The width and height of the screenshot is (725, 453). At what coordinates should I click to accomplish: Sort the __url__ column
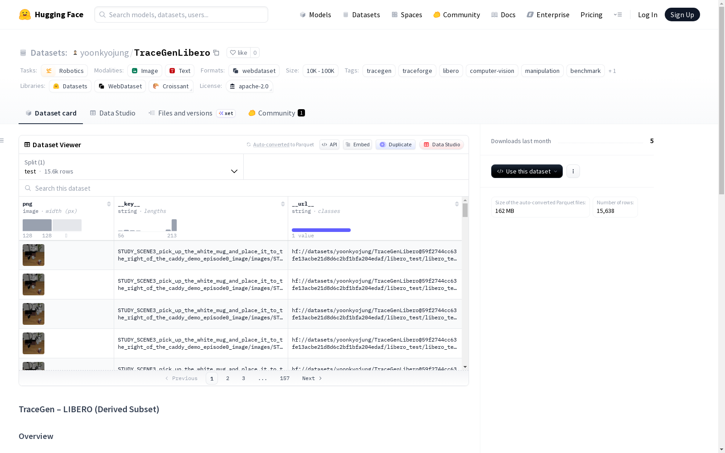click(x=457, y=204)
